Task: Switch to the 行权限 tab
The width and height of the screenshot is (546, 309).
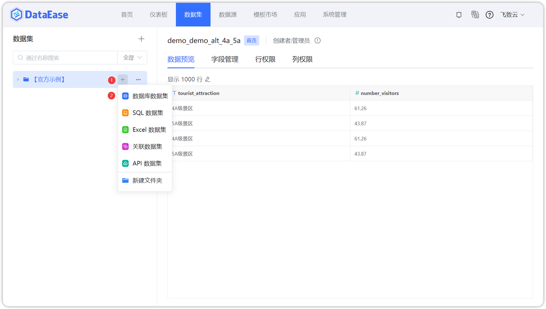Action: tap(265, 59)
